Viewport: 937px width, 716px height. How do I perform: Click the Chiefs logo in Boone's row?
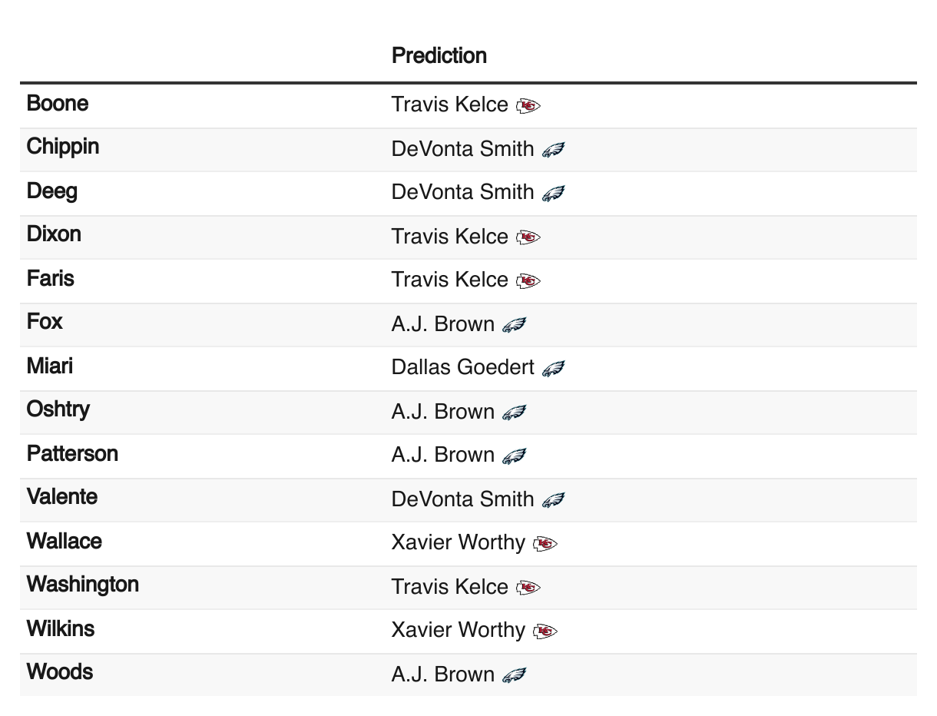(528, 106)
